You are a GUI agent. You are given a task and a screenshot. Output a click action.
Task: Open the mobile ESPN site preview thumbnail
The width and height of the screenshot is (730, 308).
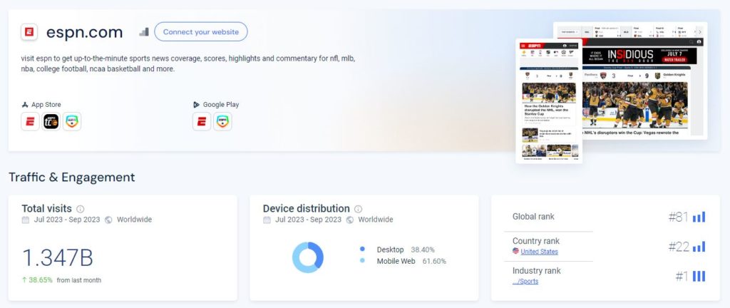pyautogui.click(x=549, y=101)
